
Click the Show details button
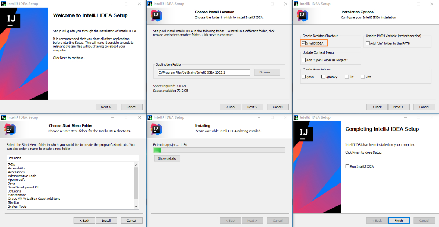pos(167,158)
